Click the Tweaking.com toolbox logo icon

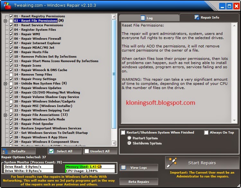click(7, 5)
